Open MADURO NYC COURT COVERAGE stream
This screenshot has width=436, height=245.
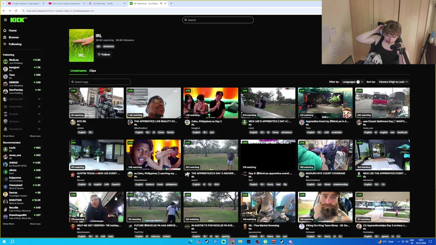coord(325,155)
